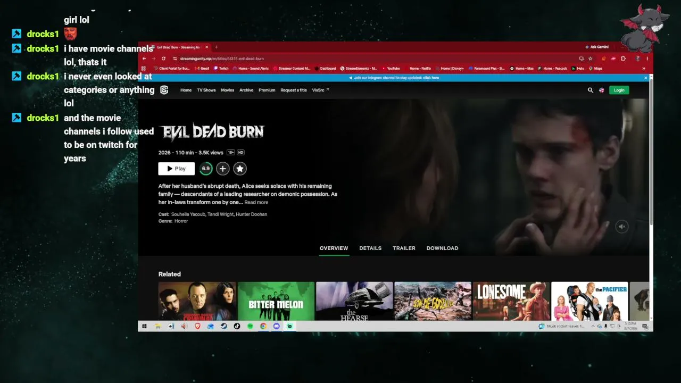Open the TV Shows nav item
Image resolution: width=681 pixels, height=383 pixels.
[206, 90]
